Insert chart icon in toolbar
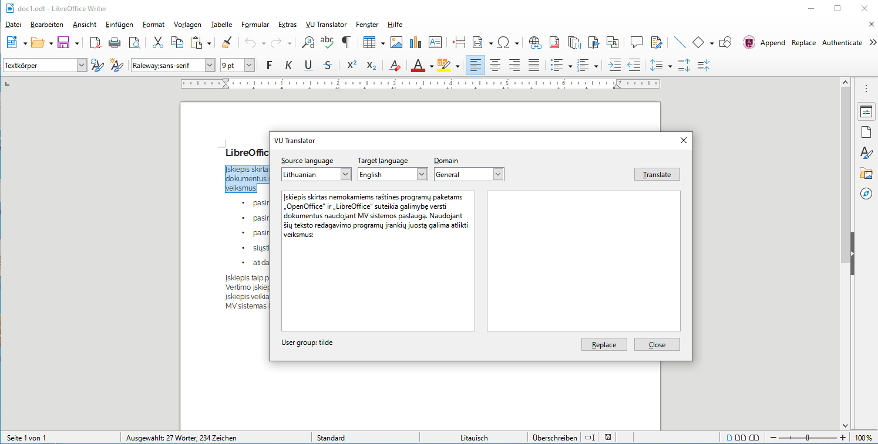Screen dimensions: 878x444 click(x=416, y=42)
